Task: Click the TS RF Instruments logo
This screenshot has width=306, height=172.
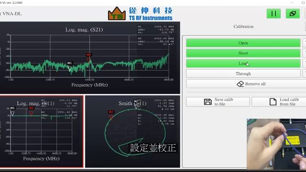Action: (140, 14)
